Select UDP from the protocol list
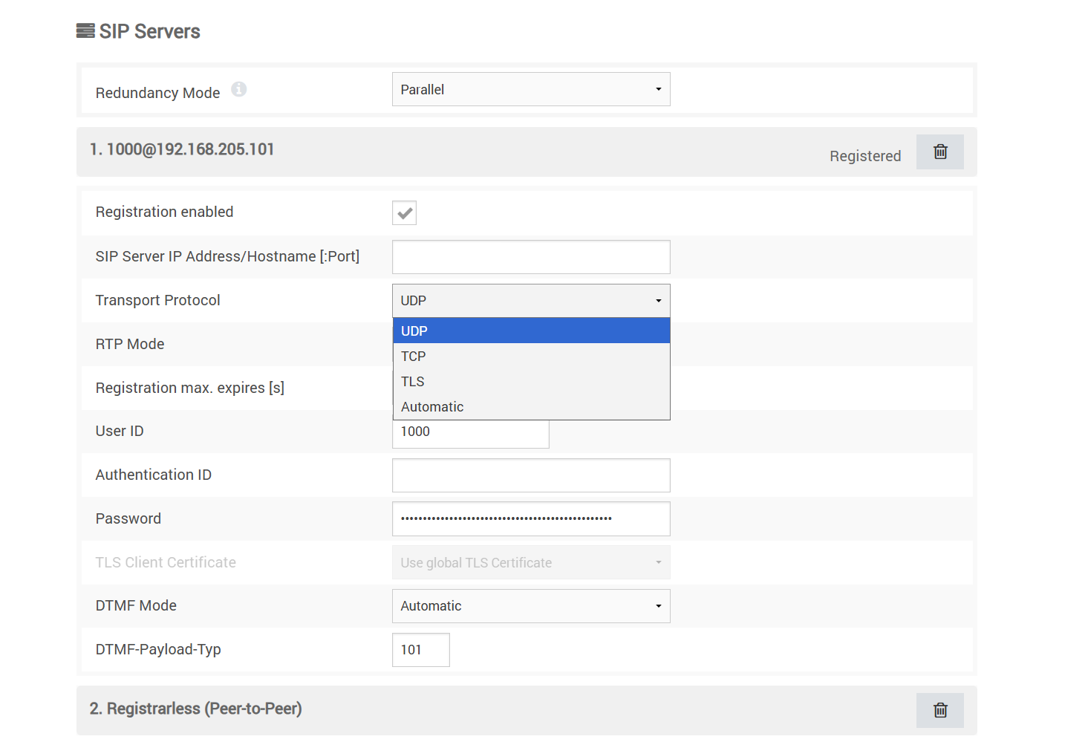 point(530,331)
